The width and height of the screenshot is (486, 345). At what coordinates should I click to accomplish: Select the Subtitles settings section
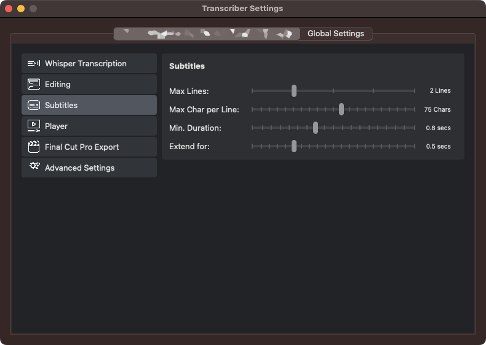point(89,105)
